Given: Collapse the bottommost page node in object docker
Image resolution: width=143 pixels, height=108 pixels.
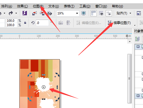Looking at the screenshot, I should (138, 96).
